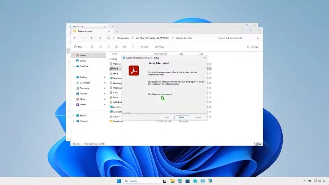329x185 pixels.
Task: Open File Explorer from the taskbar
Action: coord(172,181)
